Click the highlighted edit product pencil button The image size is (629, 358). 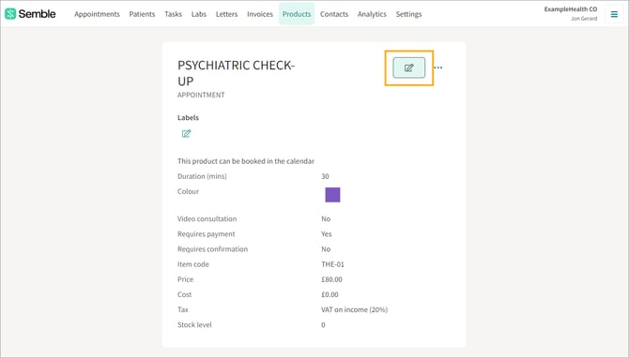(408, 67)
